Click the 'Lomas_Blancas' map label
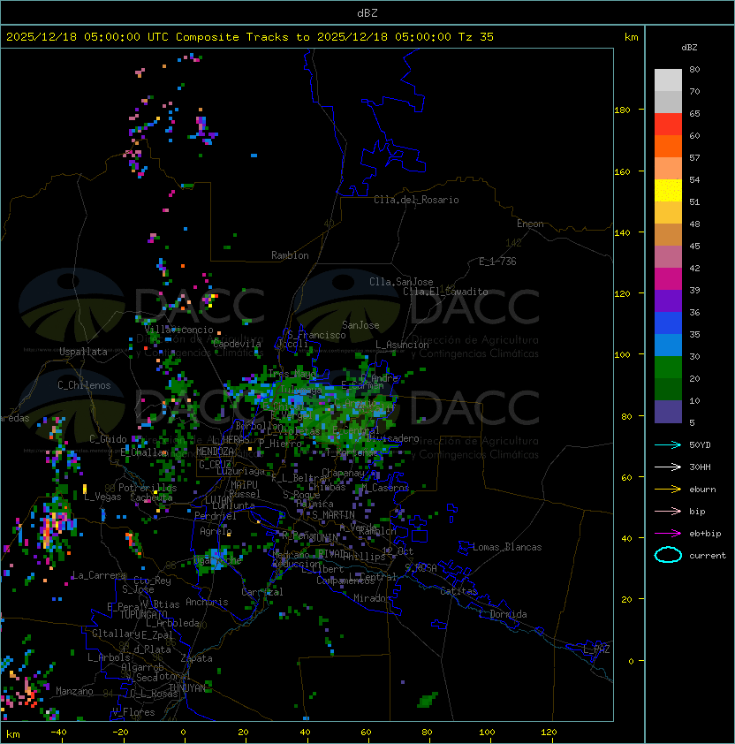Viewport: 735px width, 744px height. point(507,547)
